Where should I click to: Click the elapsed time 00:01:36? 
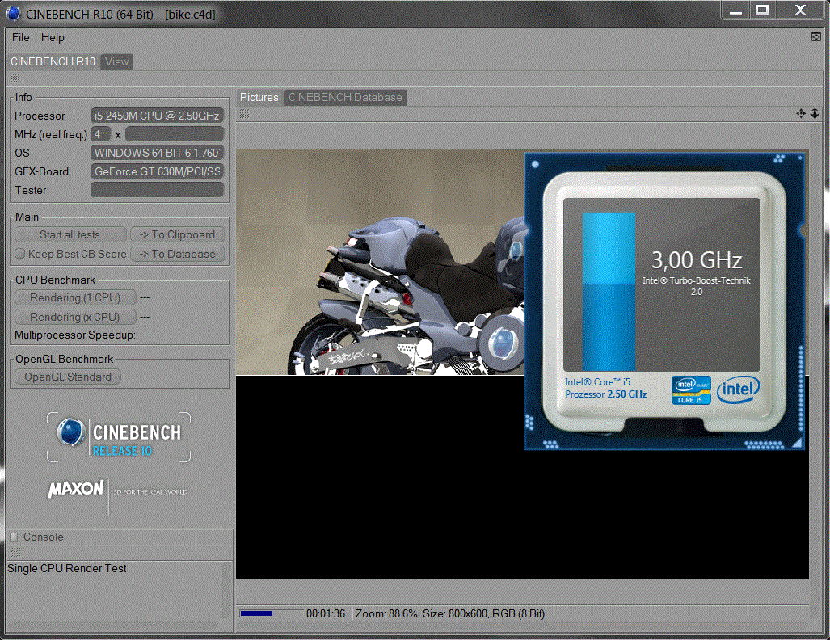[326, 613]
